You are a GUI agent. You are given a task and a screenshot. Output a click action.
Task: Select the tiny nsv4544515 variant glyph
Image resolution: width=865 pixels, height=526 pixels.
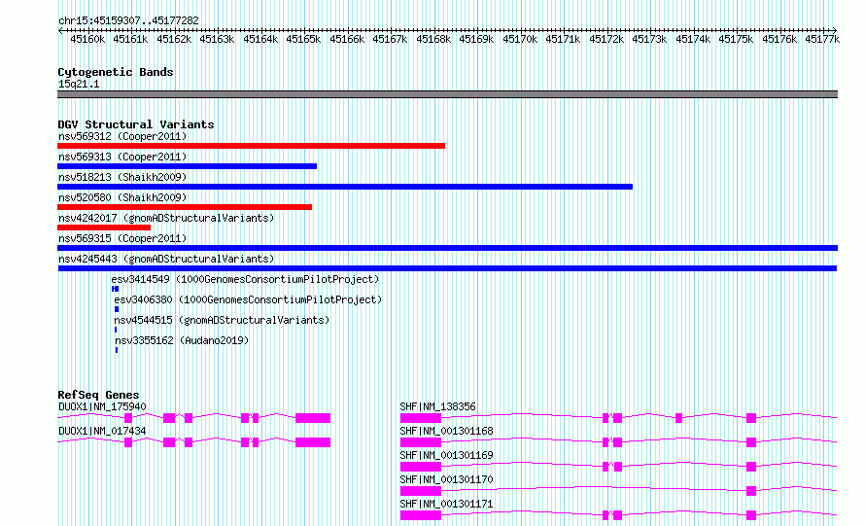coord(116,330)
